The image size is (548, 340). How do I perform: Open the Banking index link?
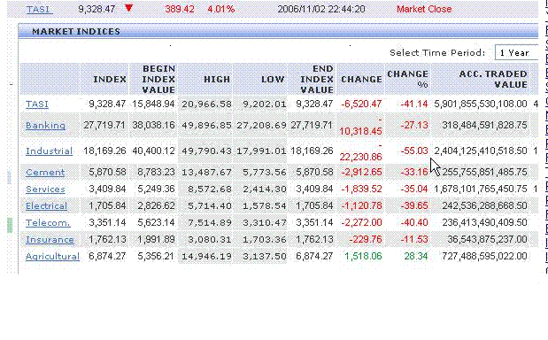click(x=45, y=125)
